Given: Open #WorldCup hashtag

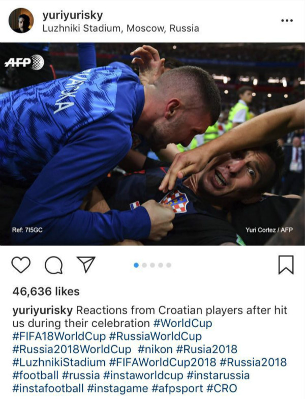Looking at the screenshot, I should pyautogui.click(x=183, y=324).
